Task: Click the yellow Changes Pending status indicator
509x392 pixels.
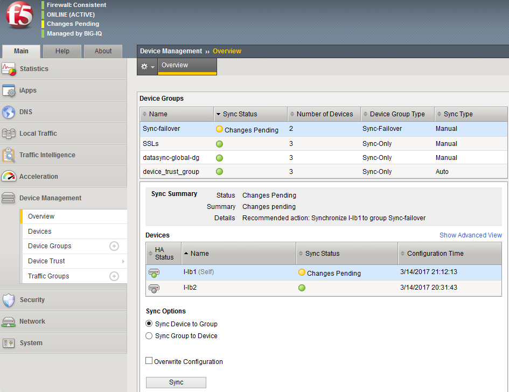Action: (219, 129)
